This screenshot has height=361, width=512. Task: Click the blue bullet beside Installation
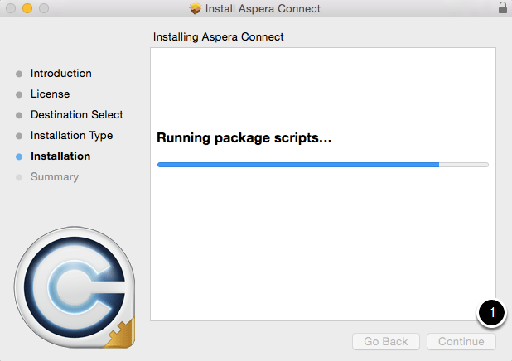point(19,156)
